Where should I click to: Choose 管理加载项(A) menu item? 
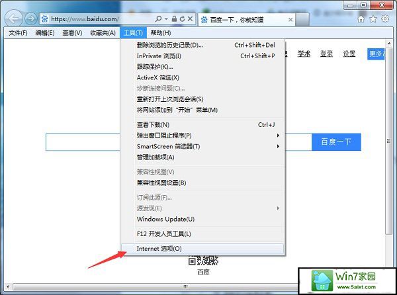pos(202,157)
